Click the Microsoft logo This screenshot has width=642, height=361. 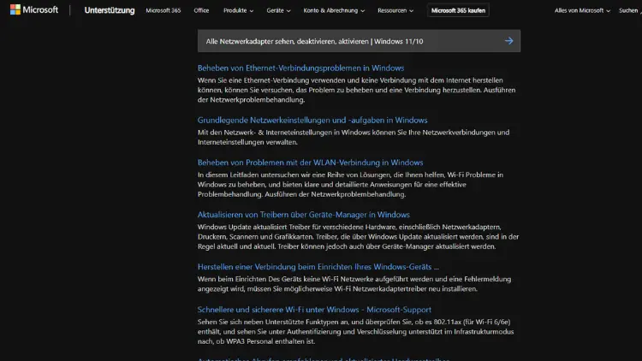click(x=34, y=9)
